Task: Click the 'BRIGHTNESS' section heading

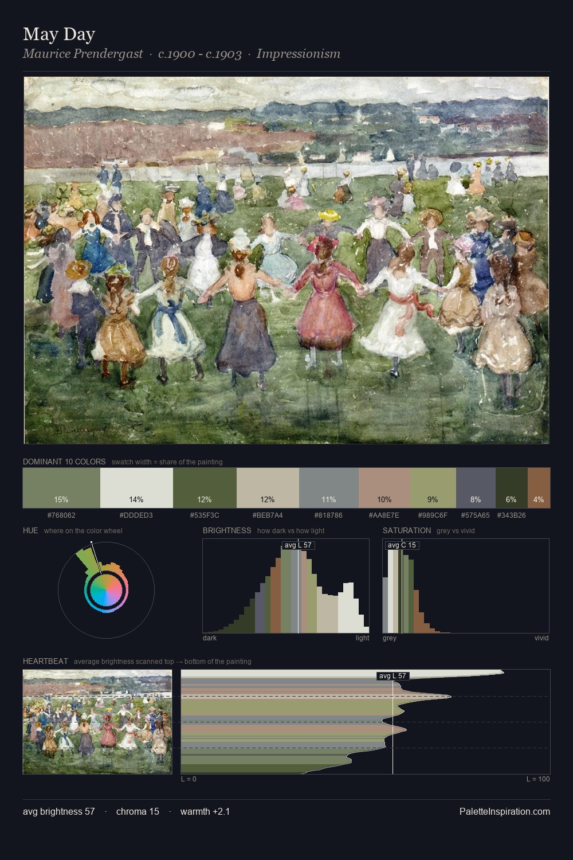Action: (x=227, y=530)
